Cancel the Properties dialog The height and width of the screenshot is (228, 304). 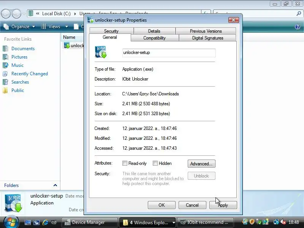192,205
